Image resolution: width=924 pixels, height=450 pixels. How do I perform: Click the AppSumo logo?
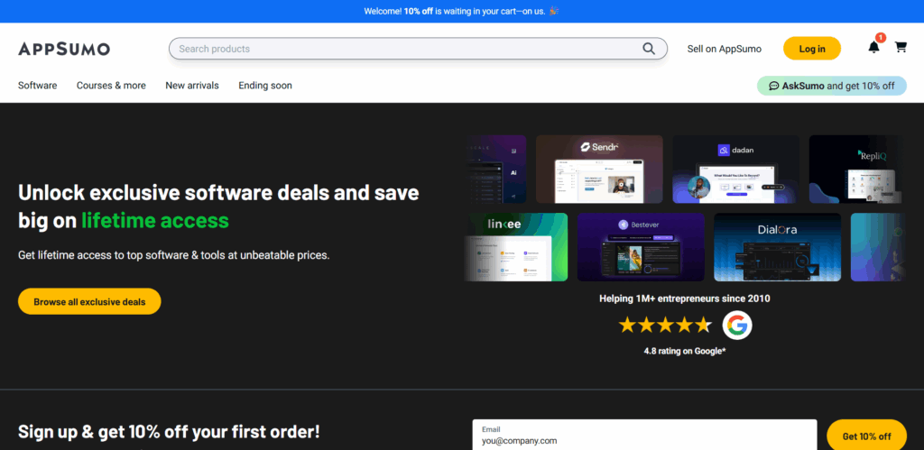pyautogui.click(x=64, y=49)
